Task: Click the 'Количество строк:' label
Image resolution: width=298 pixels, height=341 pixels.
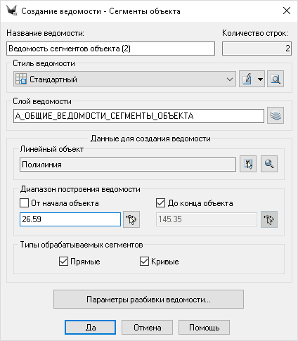Action: [255, 33]
